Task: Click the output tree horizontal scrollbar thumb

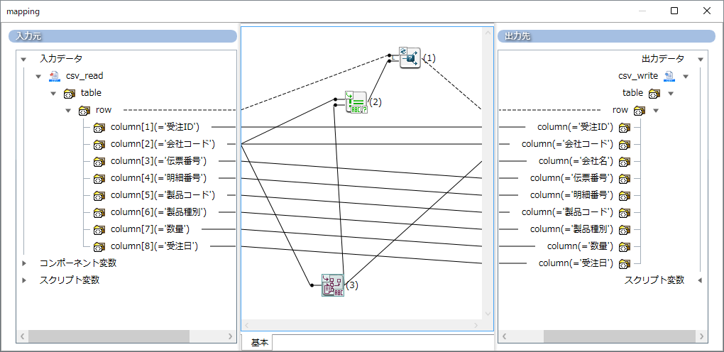Action: [x=619, y=336]
